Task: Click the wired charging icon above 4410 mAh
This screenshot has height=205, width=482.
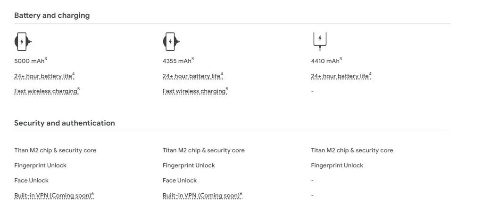Action: tap(320, 40)
